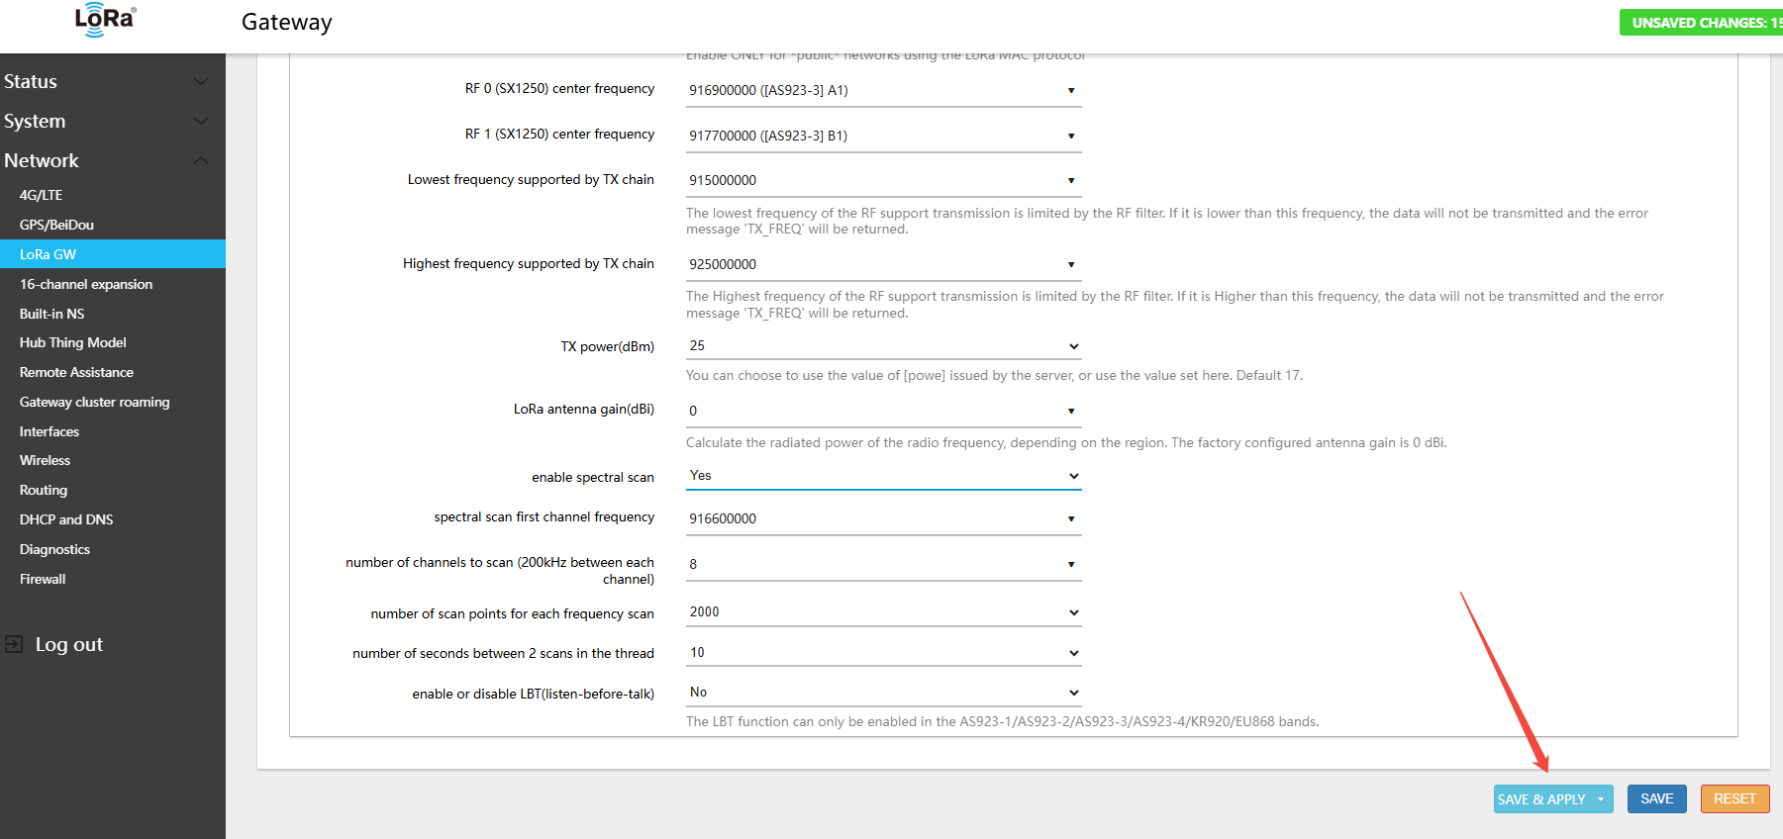Open the TX power(dBm) dropdown

pos(883,346)
